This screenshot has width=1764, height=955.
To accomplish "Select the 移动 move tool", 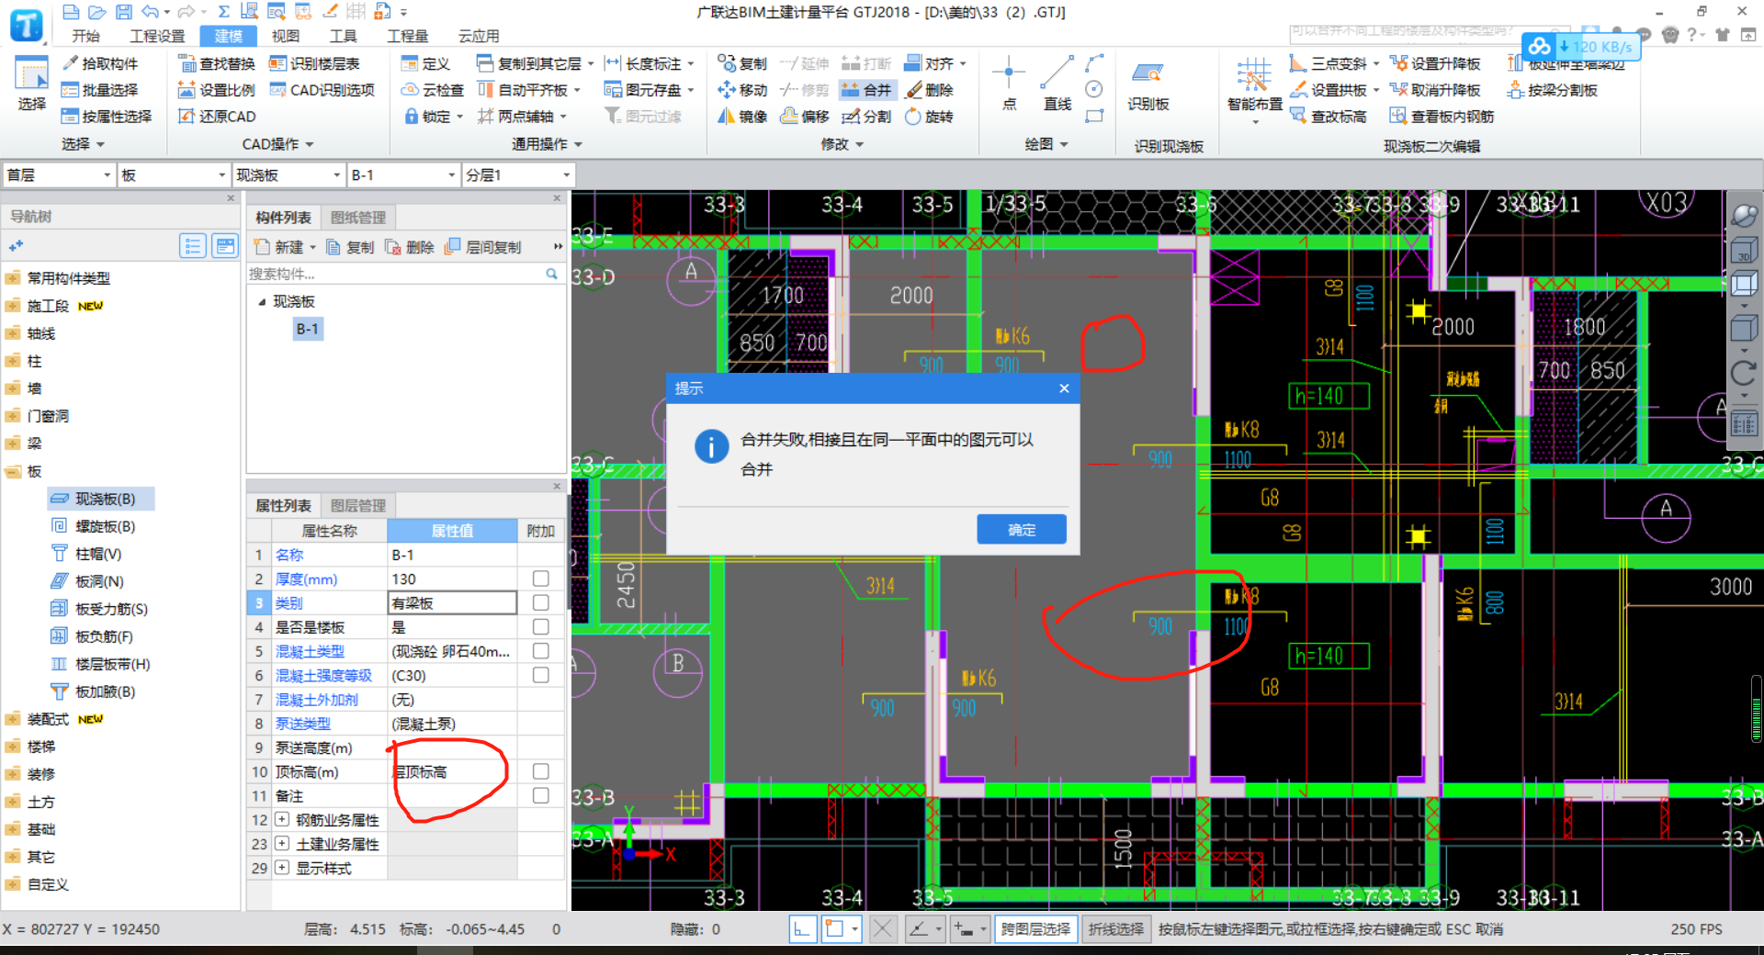I will point(742,90).
